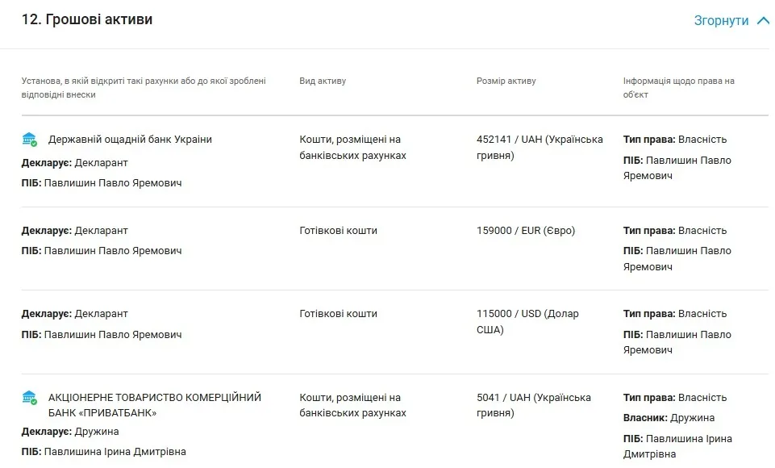
Task: Click 'Декларує: Дружина' label
Action: tap(70, 432)
